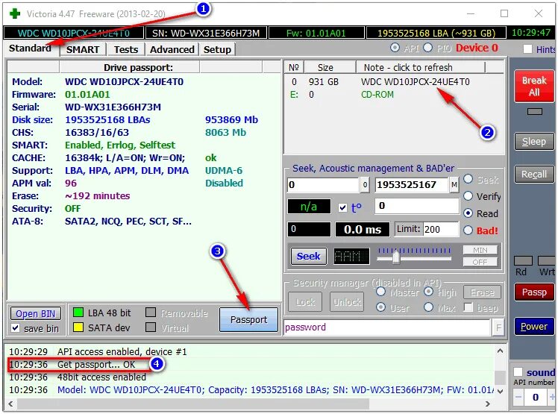Select the Bad! radio option
The height and width of the screenshot is (414, 558).
[468, 230]
